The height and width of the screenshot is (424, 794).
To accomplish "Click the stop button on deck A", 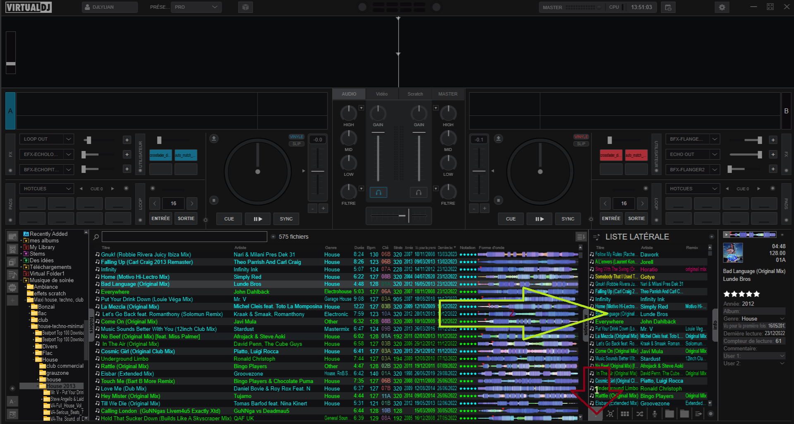I will [x=214, y=200].
